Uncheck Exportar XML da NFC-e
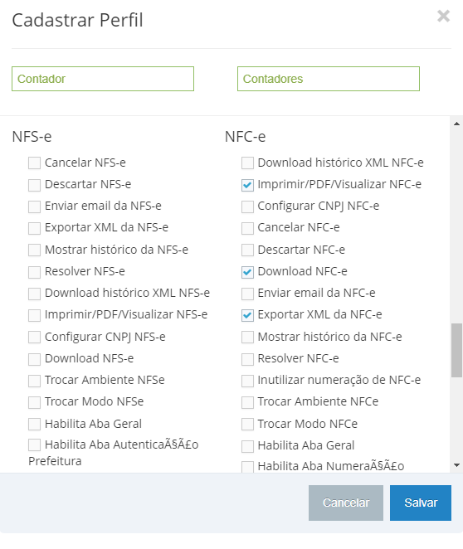Screen dimensions: 463x549 point(247,315)
